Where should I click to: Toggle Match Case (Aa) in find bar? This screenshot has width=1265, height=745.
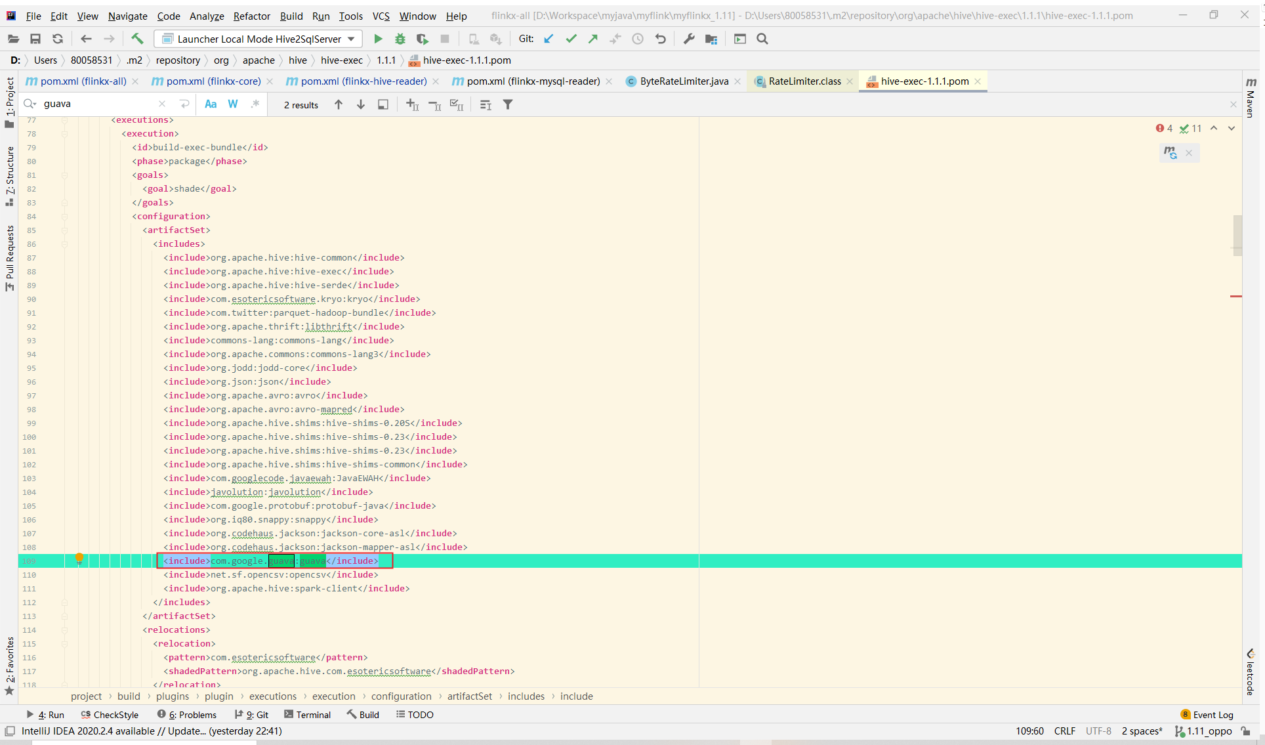click(211, 104)
